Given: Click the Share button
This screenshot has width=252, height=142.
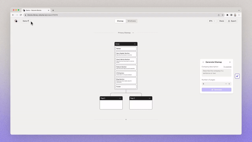Looking at the screenshot, I should [221, 21].
